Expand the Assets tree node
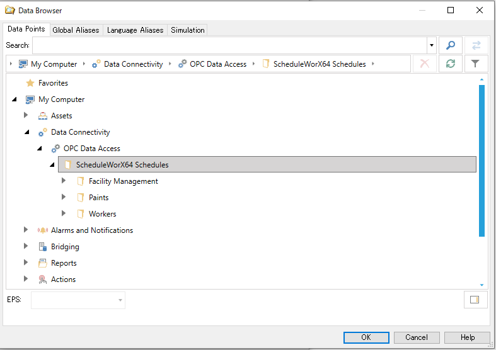Screen dimensions: 496x350 coord(26,116)
